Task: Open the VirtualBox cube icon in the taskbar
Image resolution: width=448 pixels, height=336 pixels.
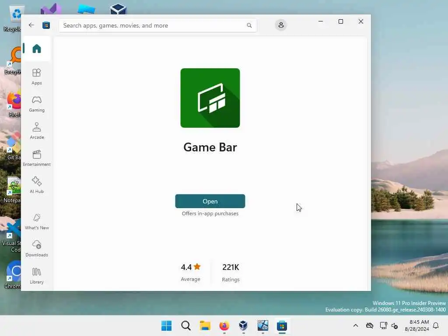Action: [243, 325]
